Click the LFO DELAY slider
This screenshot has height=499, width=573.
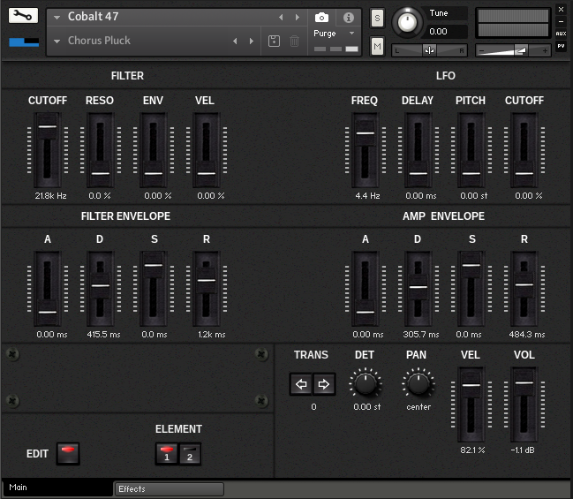(418, 150)
